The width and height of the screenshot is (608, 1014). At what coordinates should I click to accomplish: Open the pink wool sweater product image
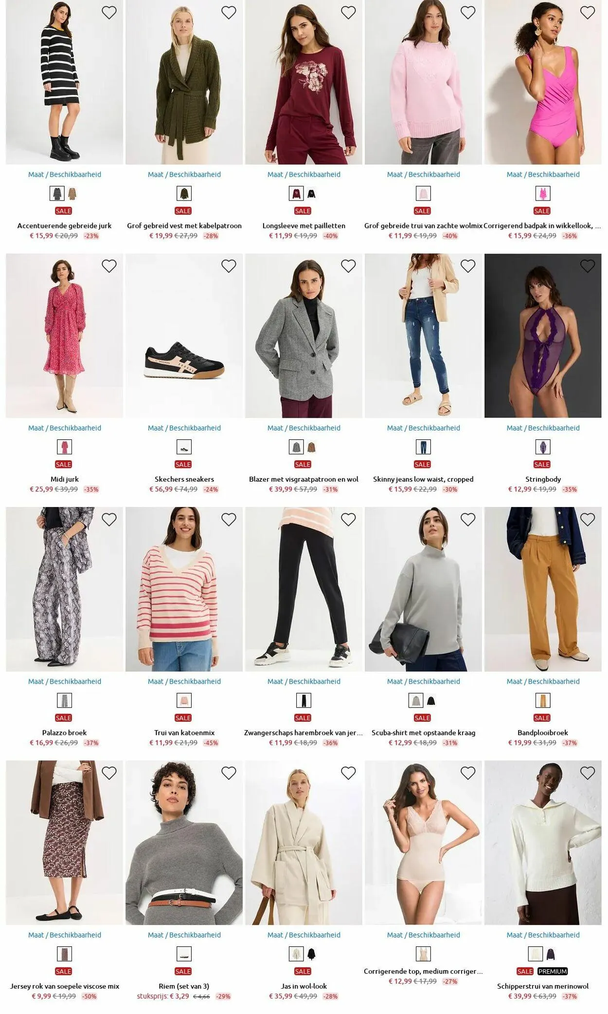tap(423, 82)
